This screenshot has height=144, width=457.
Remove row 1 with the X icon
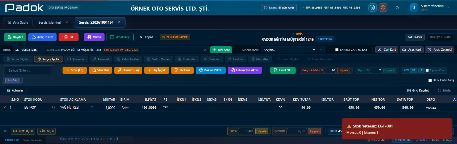(x=5, y=108)
